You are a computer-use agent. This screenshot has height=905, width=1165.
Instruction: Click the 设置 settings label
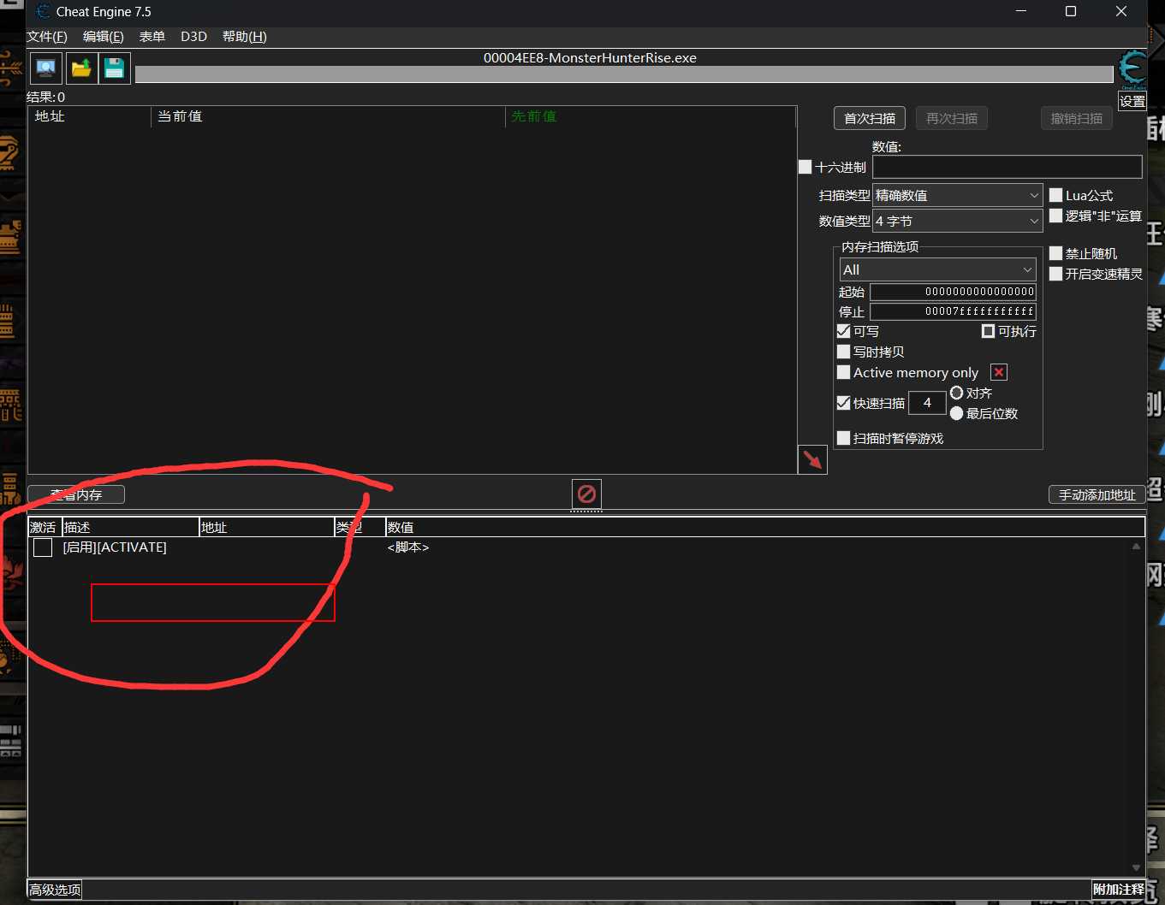tap(1132, 101)
